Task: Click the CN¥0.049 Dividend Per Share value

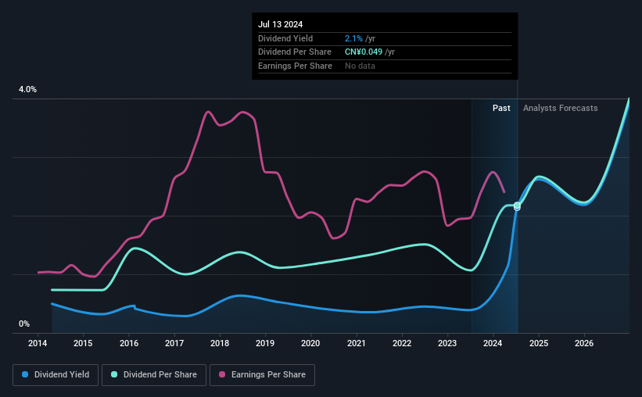Action: [364, 52]
